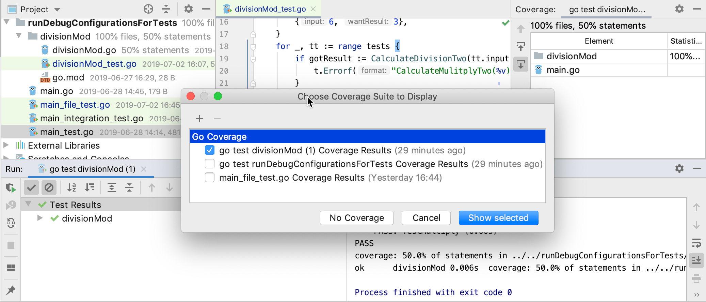
Task: Click the rerun with coverage shield icon
Action: point(11,188)
